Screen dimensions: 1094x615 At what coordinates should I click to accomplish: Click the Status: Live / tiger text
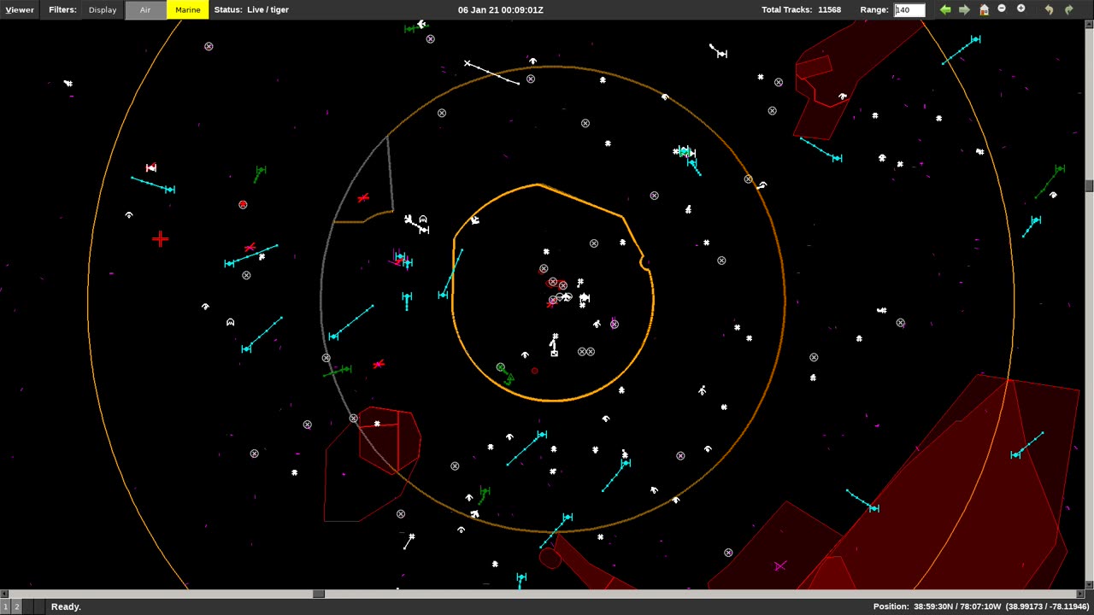[x=251, y=9]
